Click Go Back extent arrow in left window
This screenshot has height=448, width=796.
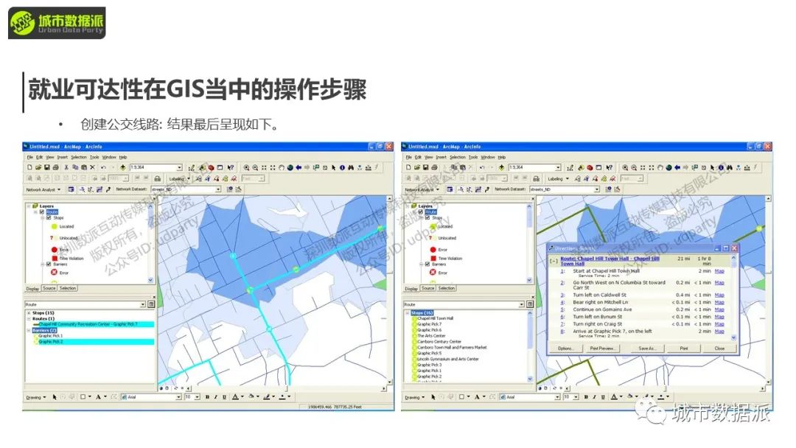coord(298,167)
